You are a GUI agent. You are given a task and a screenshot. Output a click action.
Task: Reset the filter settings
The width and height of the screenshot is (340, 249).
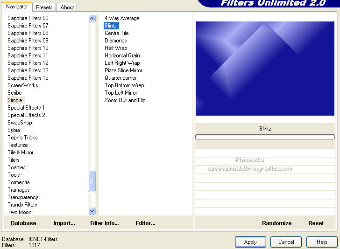[x=316, y=223]
